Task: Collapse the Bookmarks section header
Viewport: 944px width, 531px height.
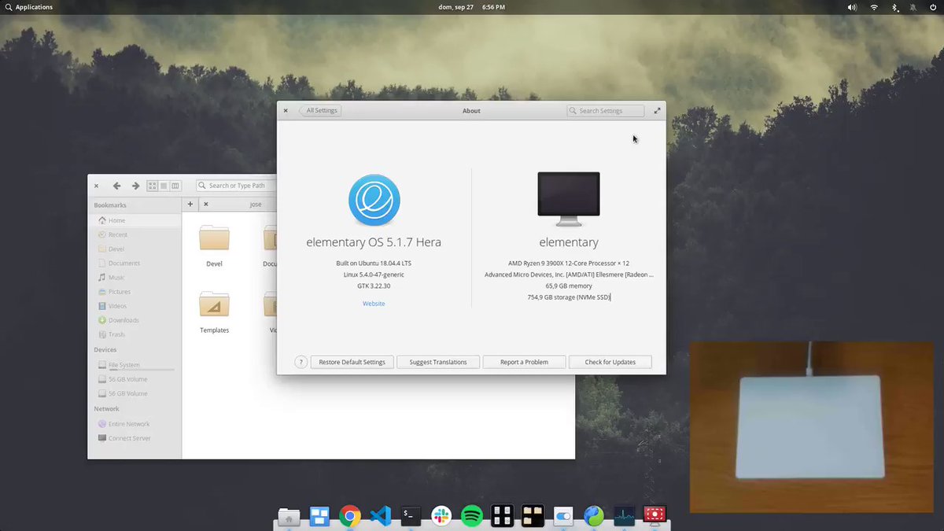Action: [x=110, y=205]
